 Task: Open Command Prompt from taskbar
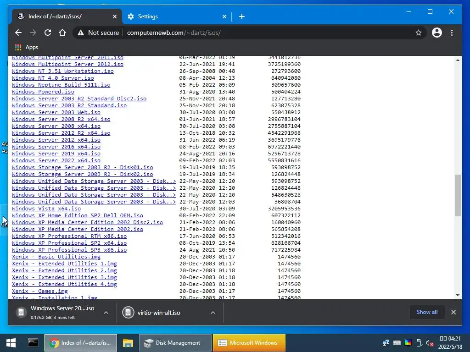(33, 343)
